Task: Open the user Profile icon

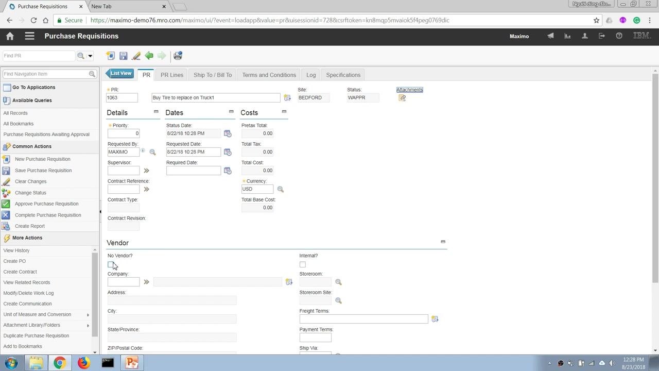Action: (x=585, y=36)
